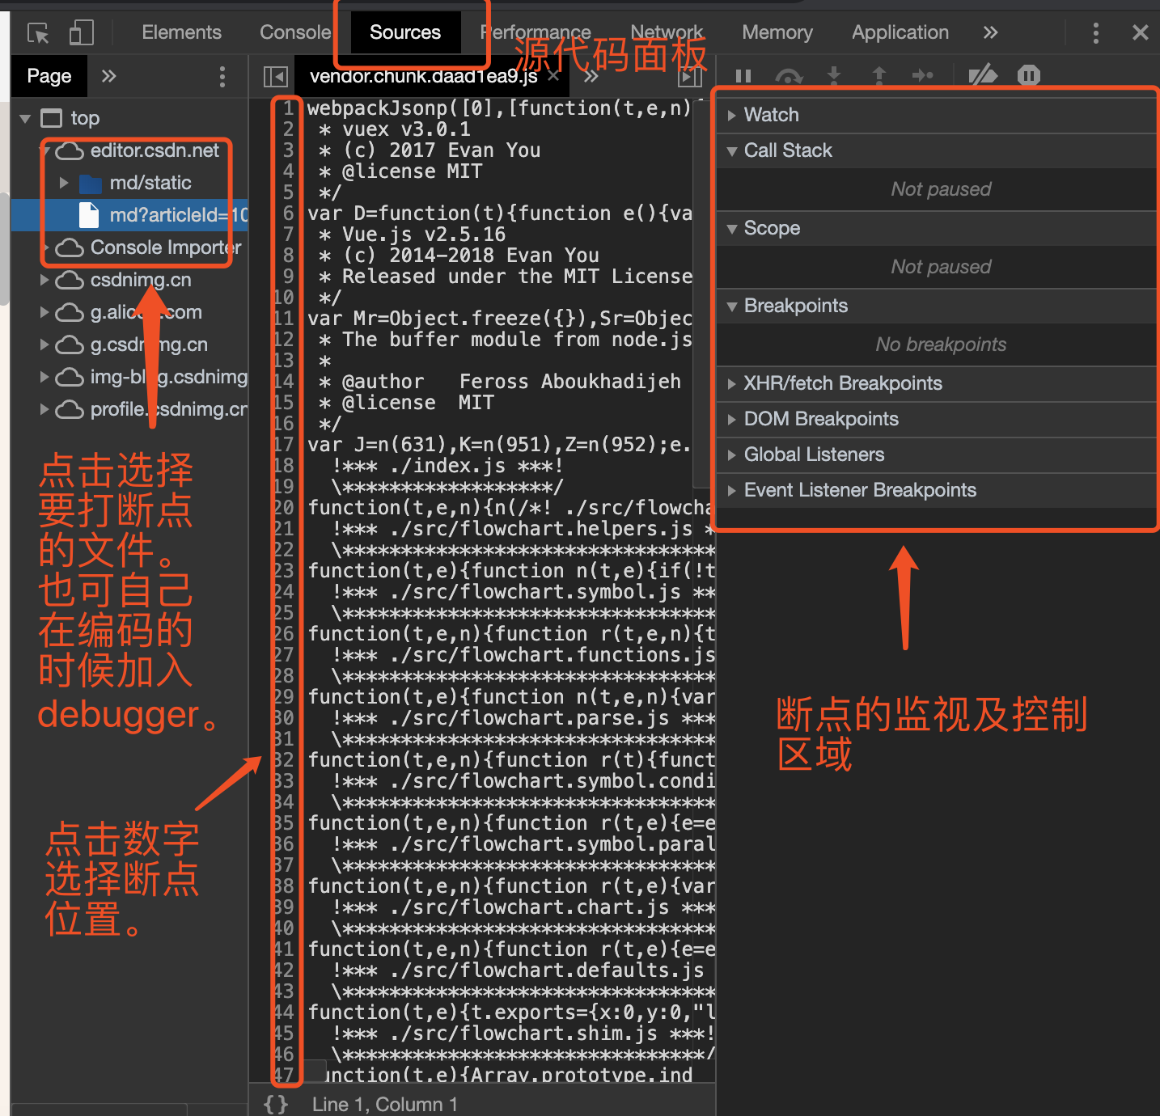The image size is (1160, 1116).
Task: Expand the g.csdnimg.cn domain node
Action: point(44,345)
